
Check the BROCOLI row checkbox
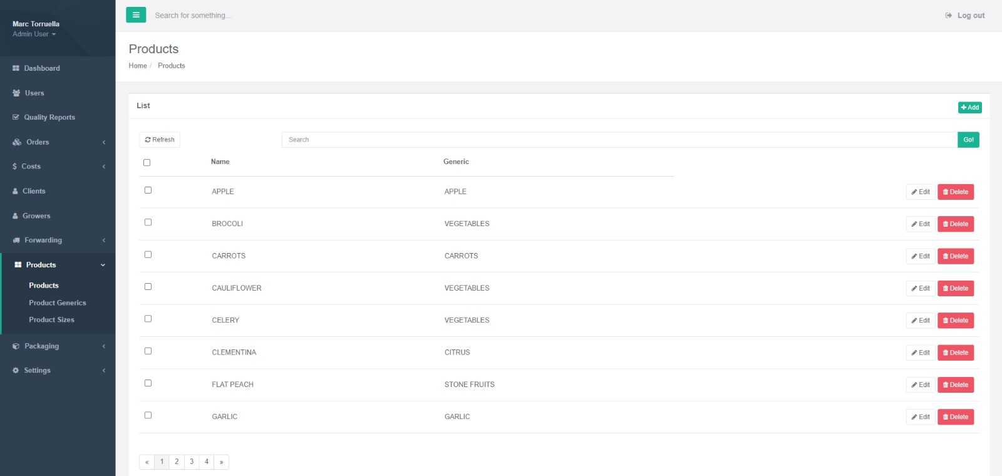click(148, 222)
